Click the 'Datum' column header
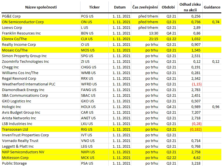 120,7
